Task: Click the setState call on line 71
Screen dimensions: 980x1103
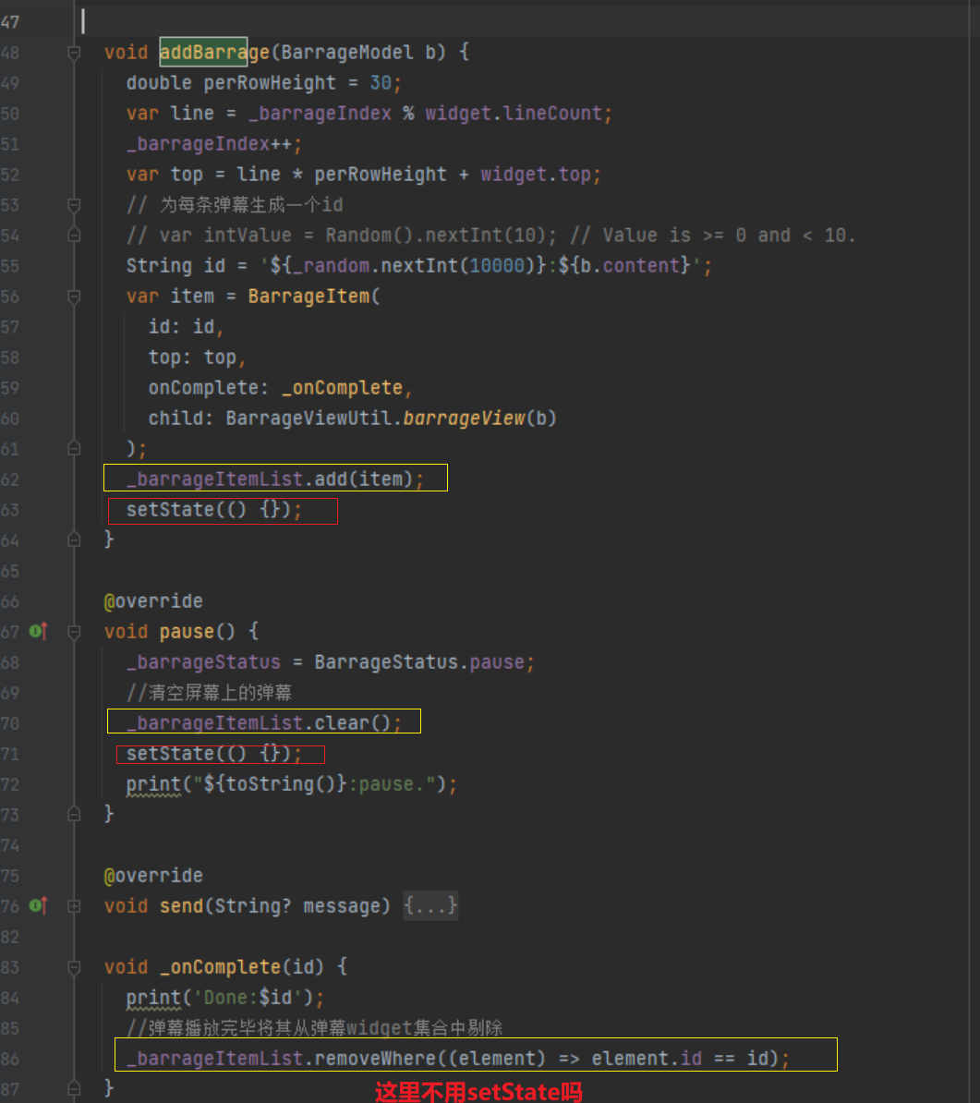Action: pos(214,754)
